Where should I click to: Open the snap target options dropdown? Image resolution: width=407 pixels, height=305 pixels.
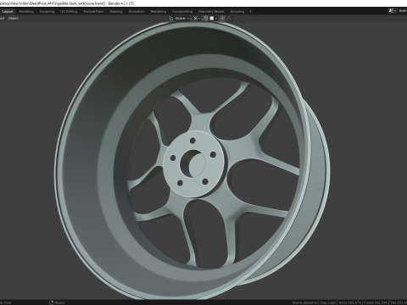click(x=214, y=19)
